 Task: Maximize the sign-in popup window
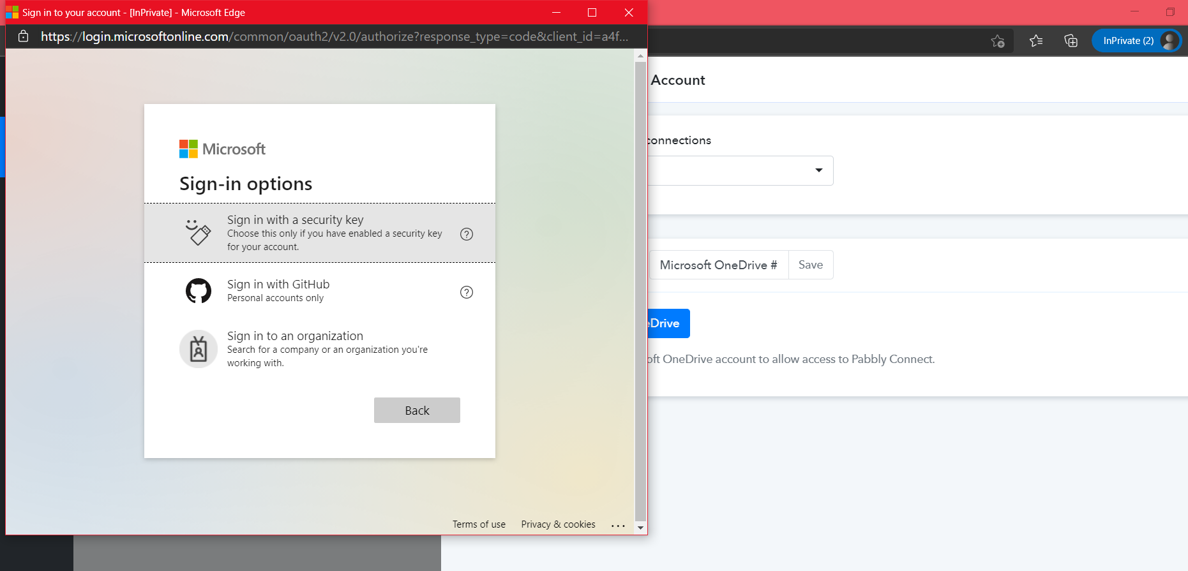pos(592,13)
